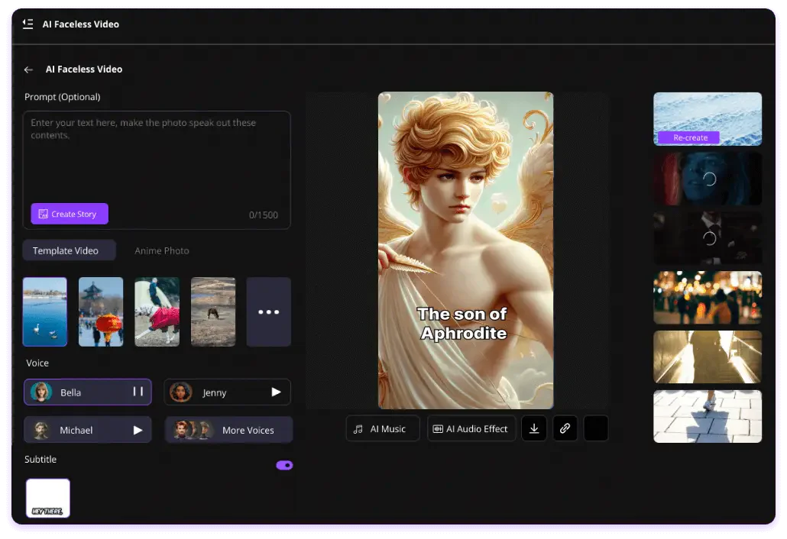The height and width of the screenshot is (539, 787).
Task: Expand the HEY THERE subtitle style
Action: 47,497
